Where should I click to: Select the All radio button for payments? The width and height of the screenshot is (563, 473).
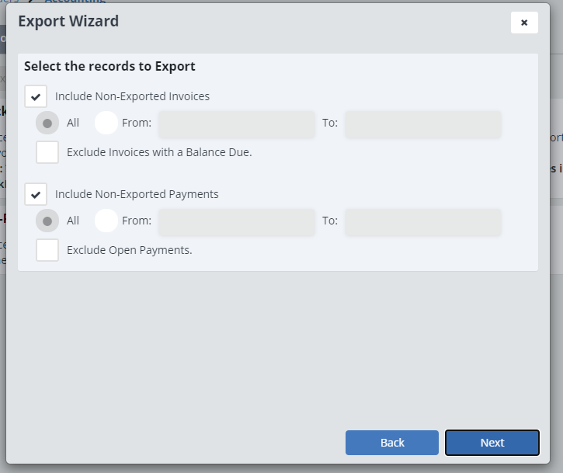click(x=47, y=221)
